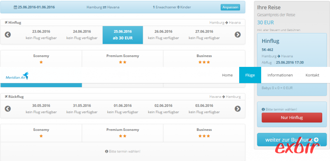Open the Home menu item
This screenshot has height=161, width=330.
(x=227, y=75)
